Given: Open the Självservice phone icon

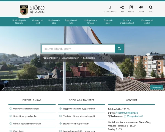Looking at the screenshot, I should coord(109,7).
